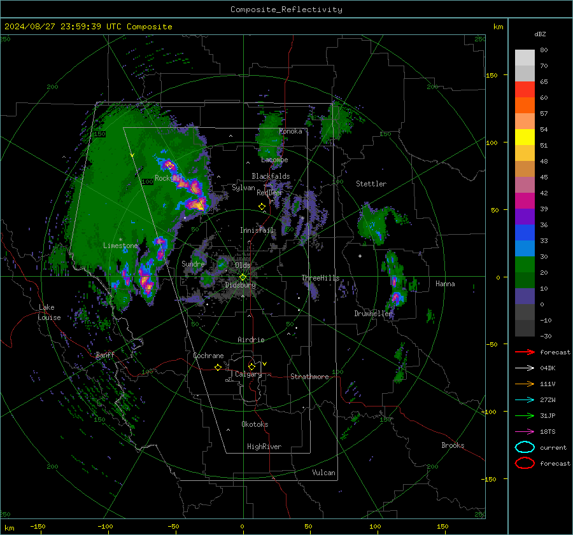Click the Composite_Reflectivity title text
Image resolution: width=573 pixels, height=535 pixels.
(x=286, y=10)
